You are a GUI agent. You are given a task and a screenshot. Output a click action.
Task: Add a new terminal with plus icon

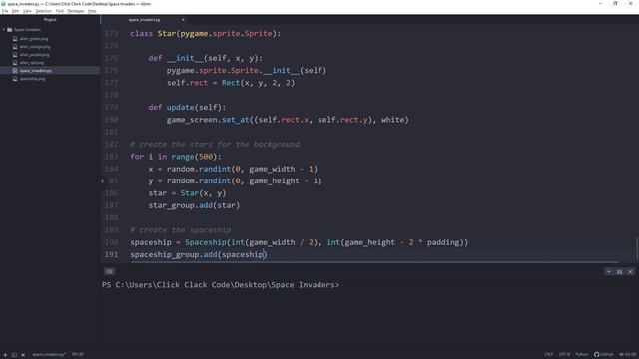pyautogui.click(x=5, y=355)
